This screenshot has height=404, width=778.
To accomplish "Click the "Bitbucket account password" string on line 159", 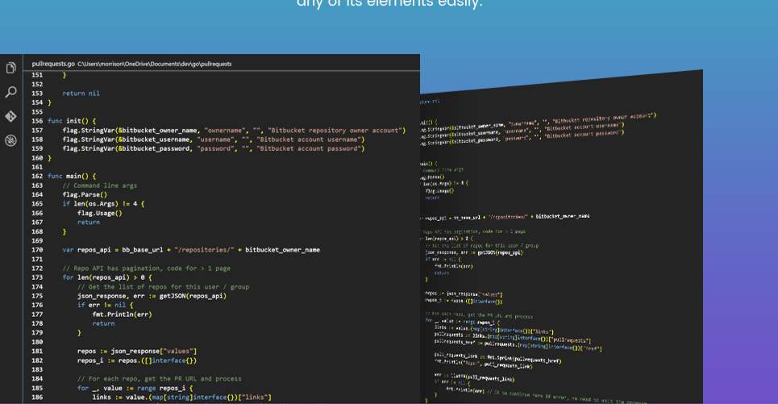I will point(310,149).
